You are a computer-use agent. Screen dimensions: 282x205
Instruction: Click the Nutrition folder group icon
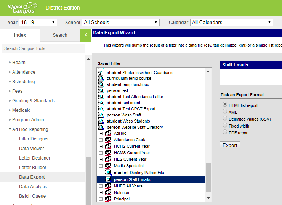tap(108, 193)
